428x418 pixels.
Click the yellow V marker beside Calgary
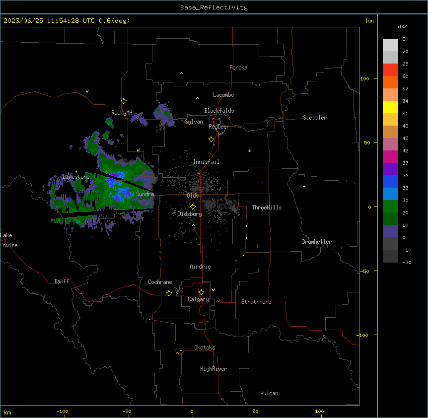213,290
